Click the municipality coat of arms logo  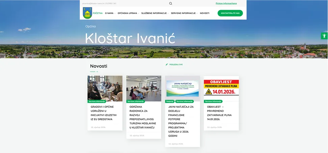[87, 13]
